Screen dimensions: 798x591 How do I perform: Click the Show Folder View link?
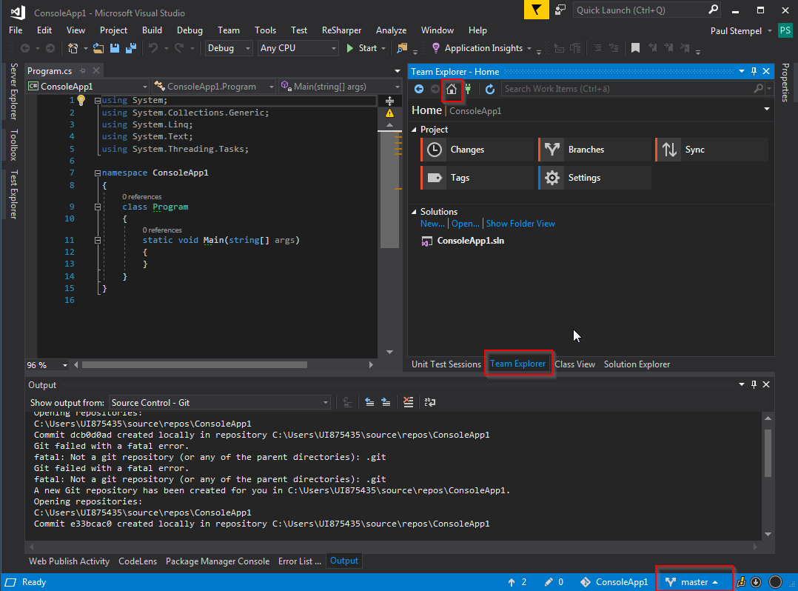(x=520, y=224)
